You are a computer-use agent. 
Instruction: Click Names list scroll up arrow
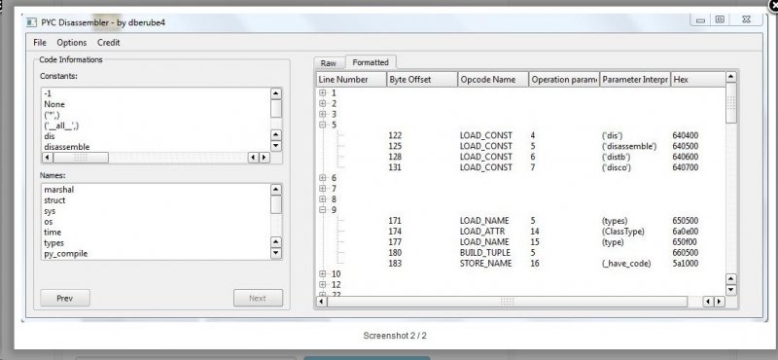[x=276, y=189]
